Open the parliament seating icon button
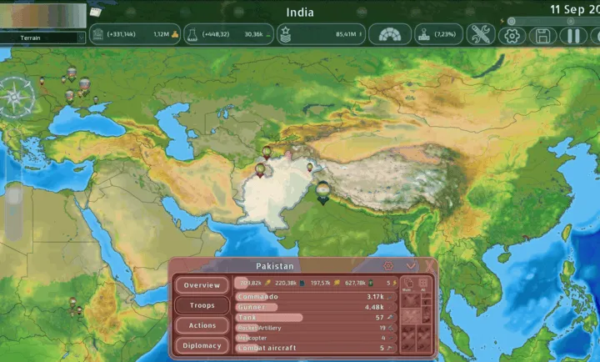 [x=389, y=34]
